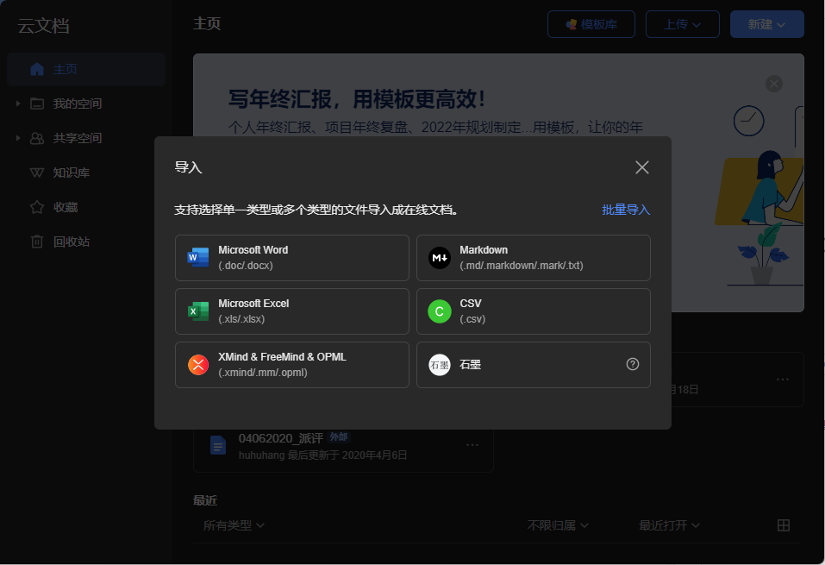The width and height of the screenshot is (825, 565).
Task: Open the 上传 upload dropdown
Action: click(x=683, y=24)
